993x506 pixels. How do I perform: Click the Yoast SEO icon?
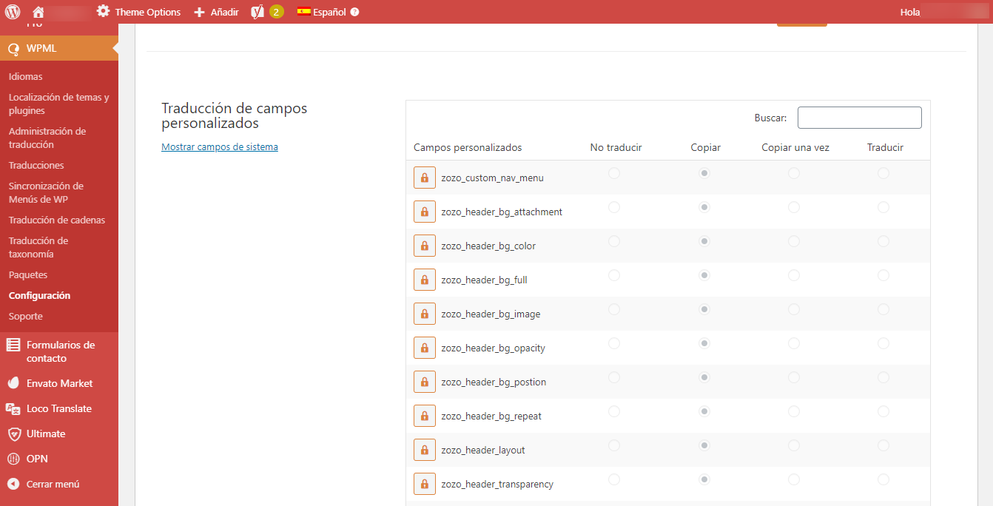(x=257, y=12)
